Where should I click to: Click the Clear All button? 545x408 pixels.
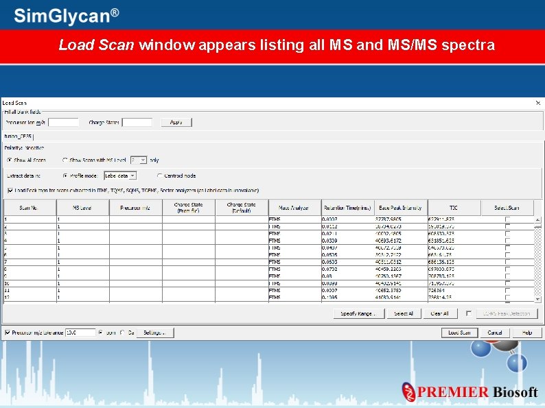point(440,313)
